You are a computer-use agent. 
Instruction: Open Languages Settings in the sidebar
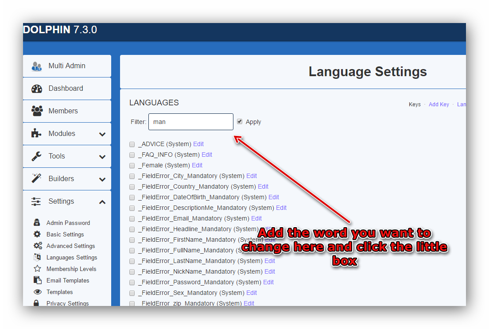point(71,257)
